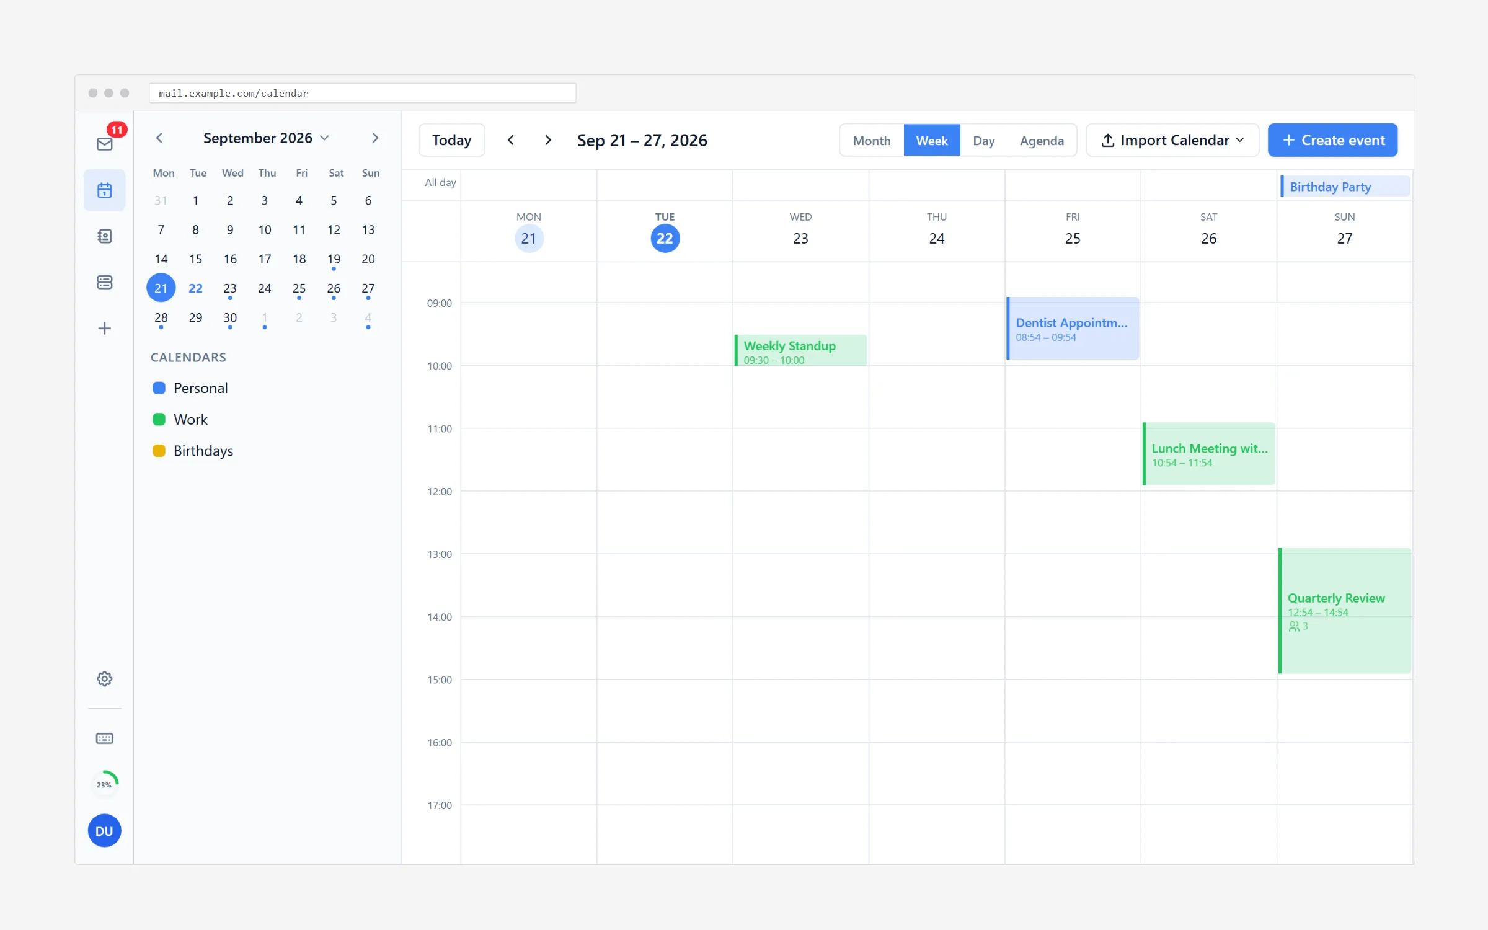Toggle the Work calendar
The image size is (1488, 930).
coord(180,420)
